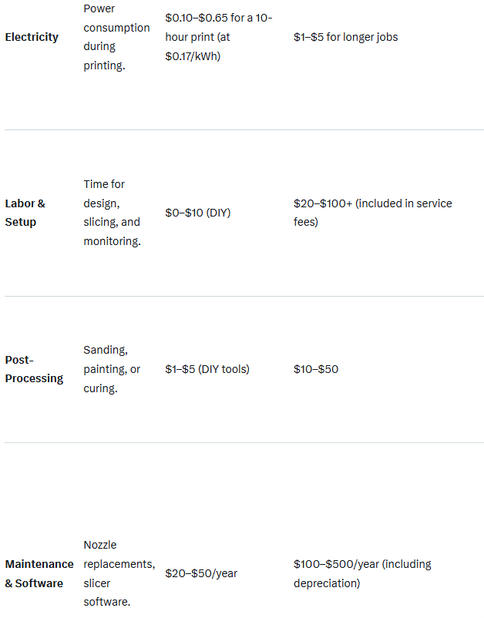The height and width of the screenshot is (618, 484).
Task: Click divider line below the Post-Processing row
Action: (242, 443)
